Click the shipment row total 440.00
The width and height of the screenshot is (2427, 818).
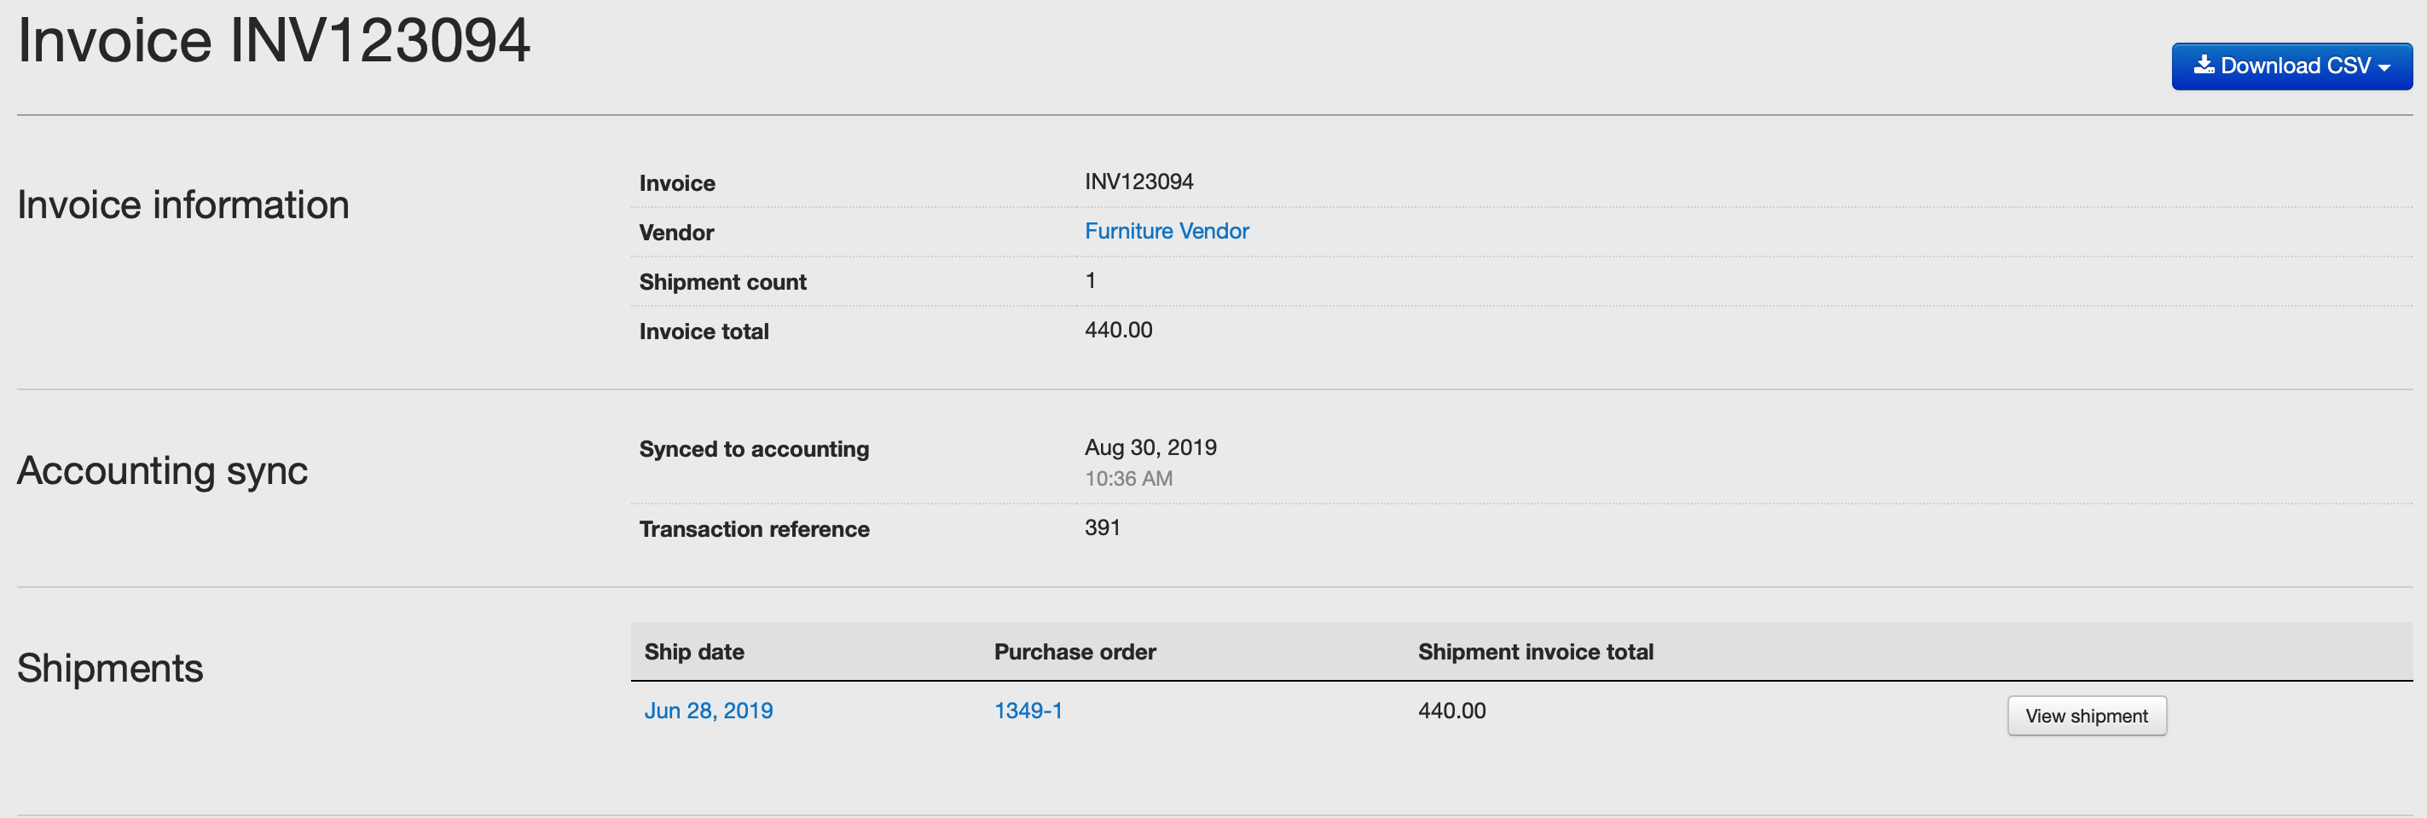[x=1452, y=711]
